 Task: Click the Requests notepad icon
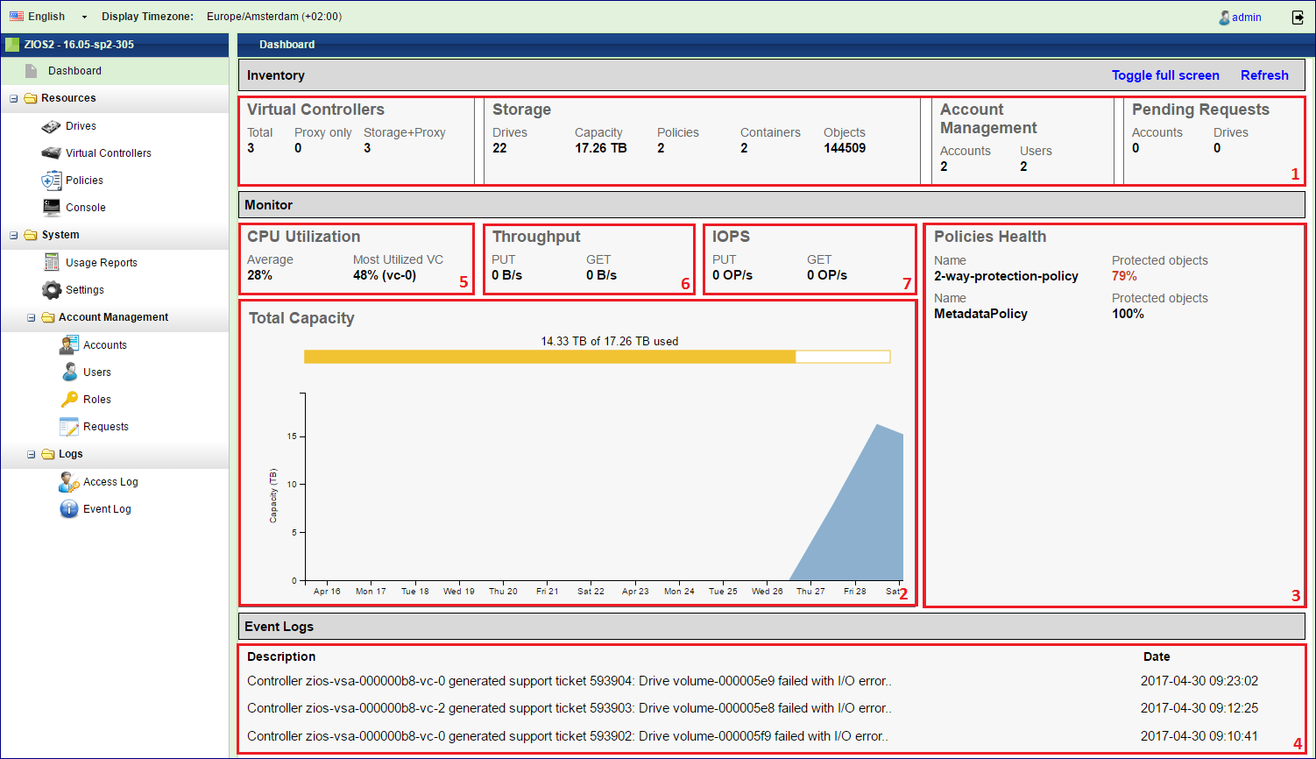(69, 427)
